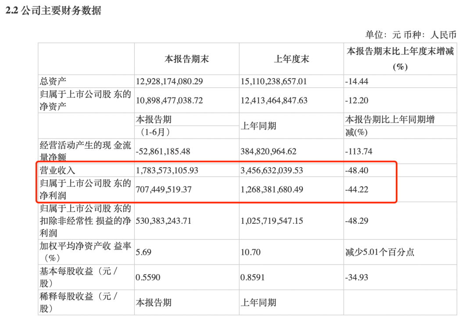The width and height of the screenshot is (474, 322).
Task: Click ROE value 5.69
Action: (x=144, y=252)
